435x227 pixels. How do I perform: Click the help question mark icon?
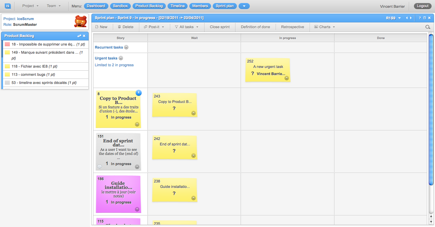[x=420, y=18]
